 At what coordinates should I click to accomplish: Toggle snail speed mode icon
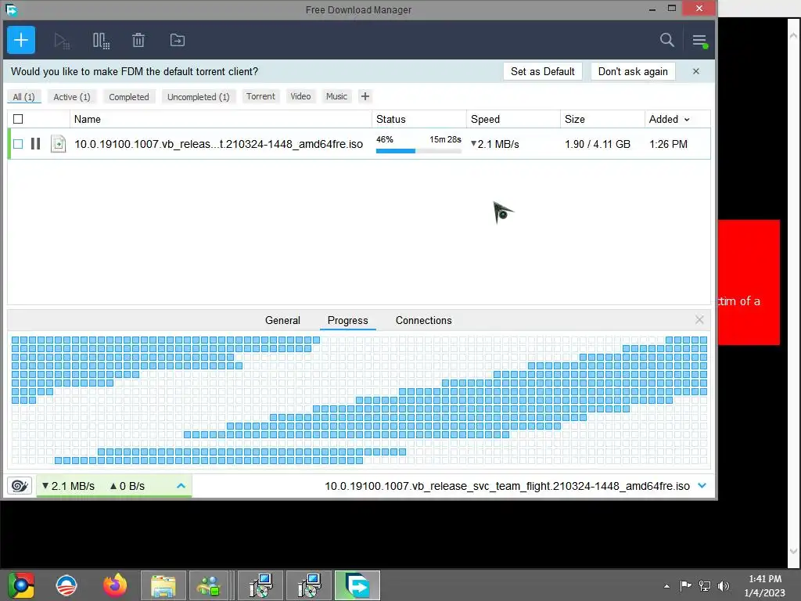tap(20, 485)
